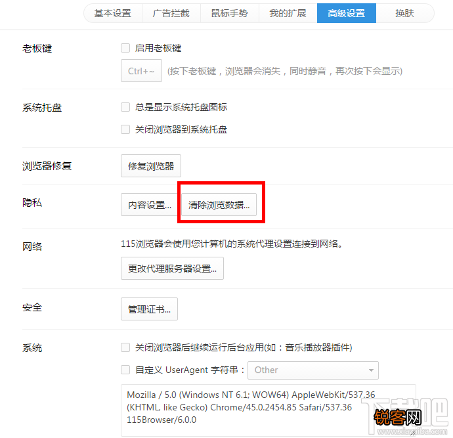Click the 隐私 section label

coord(32,202)
